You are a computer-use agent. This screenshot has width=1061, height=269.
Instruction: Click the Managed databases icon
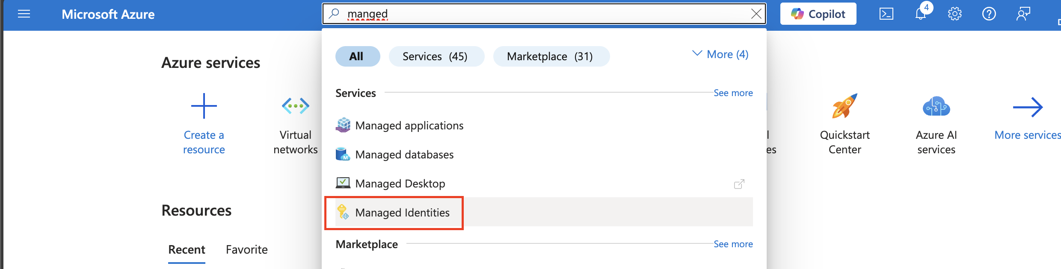(343, 154)
